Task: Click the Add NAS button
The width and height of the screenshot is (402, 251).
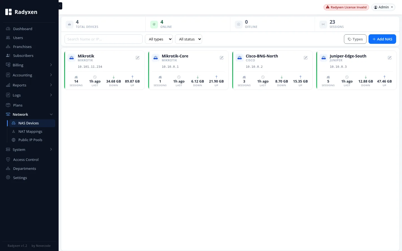Action: coord(382,39)
